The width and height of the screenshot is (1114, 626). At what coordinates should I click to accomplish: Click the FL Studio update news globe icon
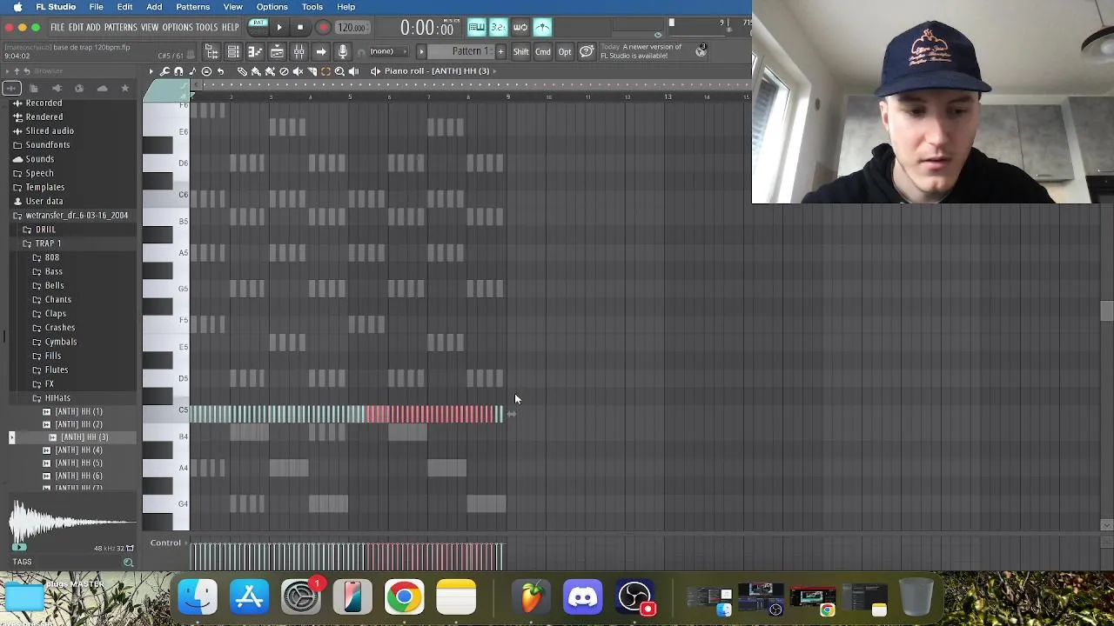701,51
